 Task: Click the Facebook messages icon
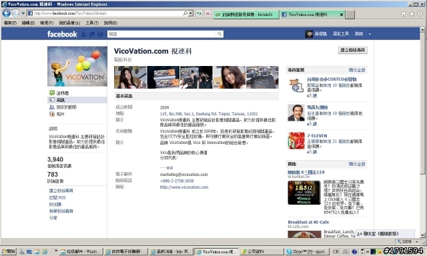pyautogui.click(x=92, y=34)
